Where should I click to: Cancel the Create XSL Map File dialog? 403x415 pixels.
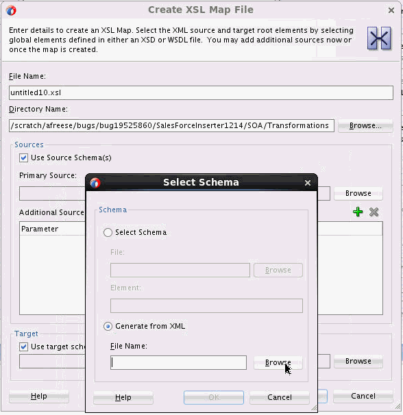(363, 396)
